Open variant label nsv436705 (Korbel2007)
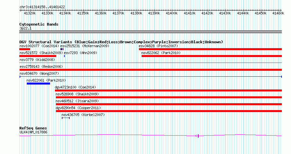This screenshot has width=291, height=154. point(83,115)
